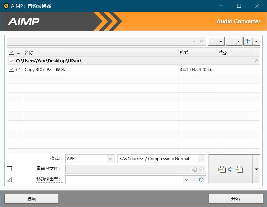Open the 选项 options button

click(x=31, y=199)
